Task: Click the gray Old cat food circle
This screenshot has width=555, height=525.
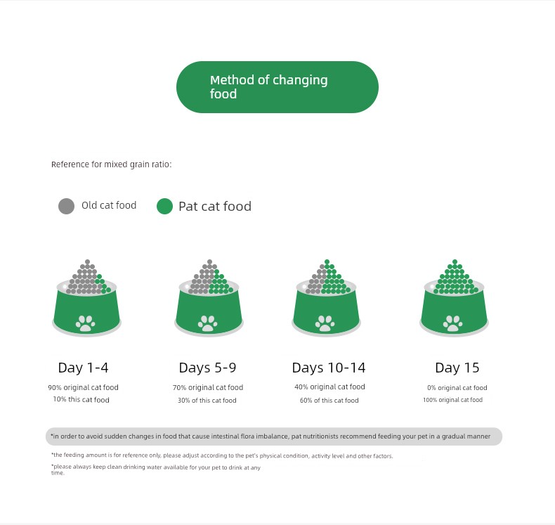Action: [67, 206]
